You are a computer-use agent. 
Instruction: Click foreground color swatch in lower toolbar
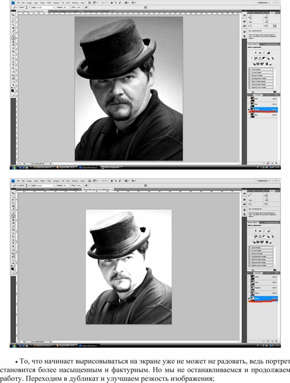pos(12,269)
